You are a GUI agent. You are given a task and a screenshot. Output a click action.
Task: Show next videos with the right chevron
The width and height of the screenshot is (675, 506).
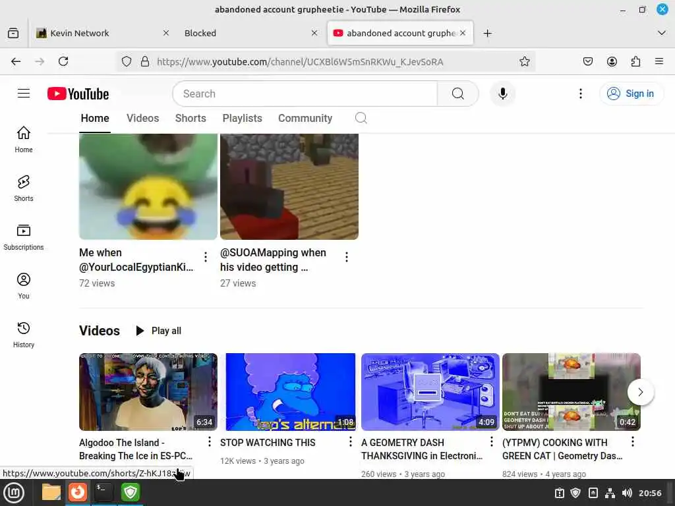click(x=641, y=392)
